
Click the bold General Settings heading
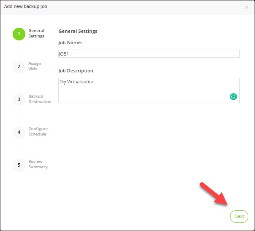point(78,31)
